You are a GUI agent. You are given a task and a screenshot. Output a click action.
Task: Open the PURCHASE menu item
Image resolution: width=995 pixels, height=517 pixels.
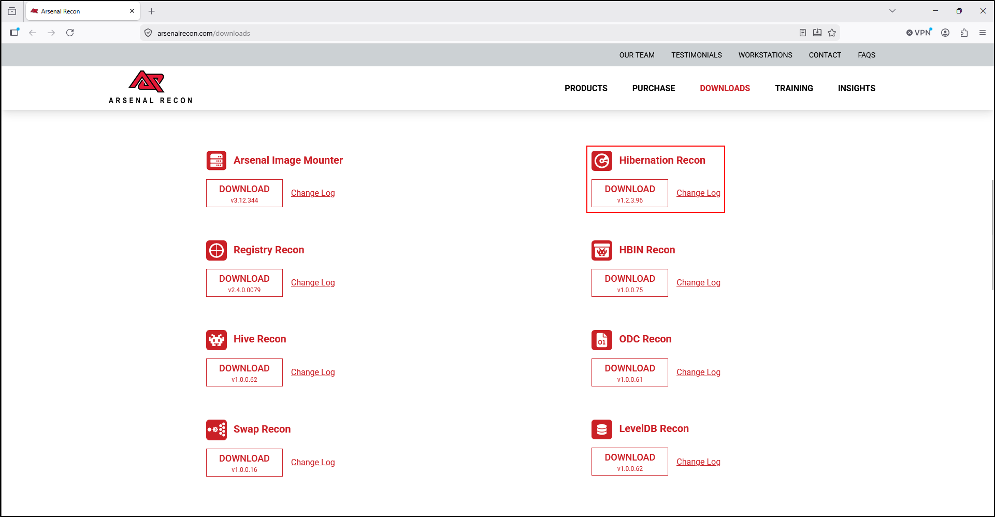coord(654,88)
